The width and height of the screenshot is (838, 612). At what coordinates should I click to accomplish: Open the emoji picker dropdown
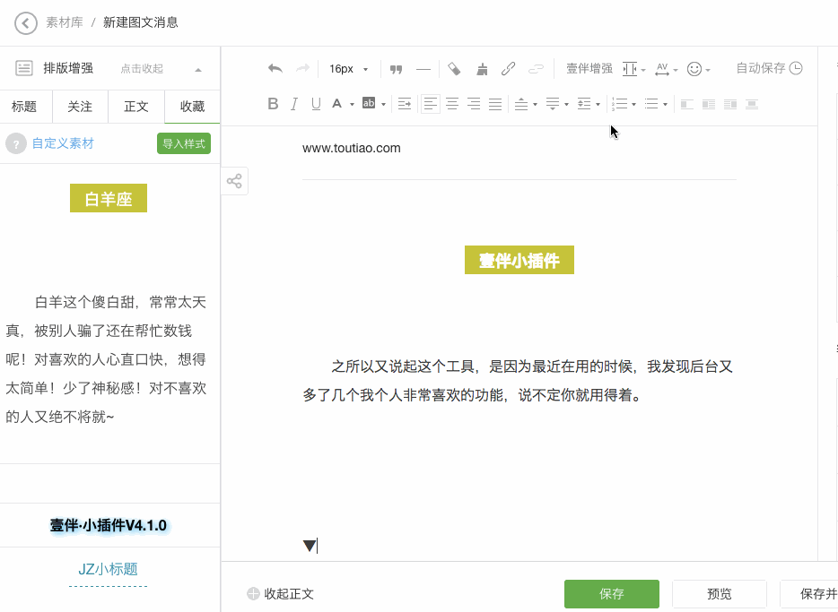(x=698, y=69)
